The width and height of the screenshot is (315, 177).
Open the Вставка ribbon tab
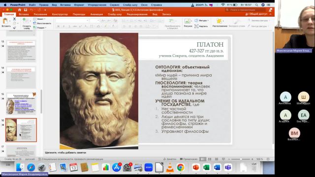coord(24,14)
